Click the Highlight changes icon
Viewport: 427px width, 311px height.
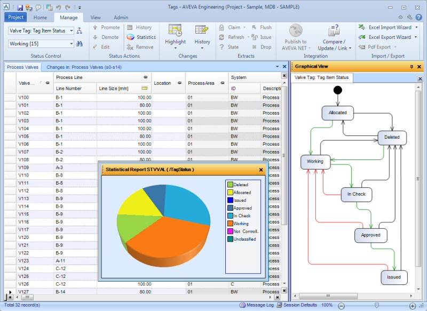coord(175,33)
